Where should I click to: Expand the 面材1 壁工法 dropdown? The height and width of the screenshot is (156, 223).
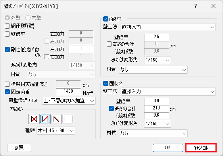[x=168, y=27]
